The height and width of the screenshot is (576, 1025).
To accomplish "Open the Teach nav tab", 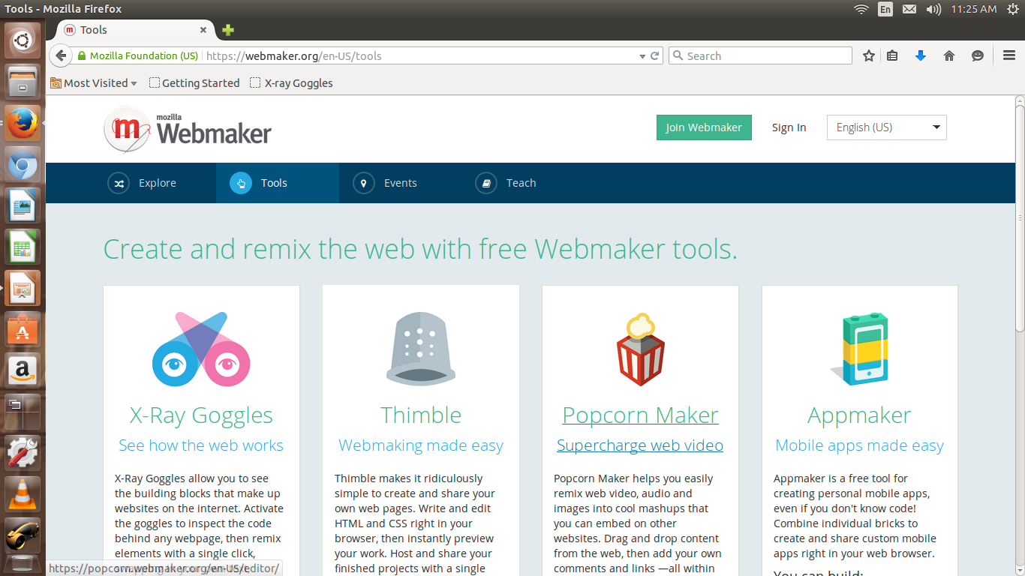I will (522, 183).
